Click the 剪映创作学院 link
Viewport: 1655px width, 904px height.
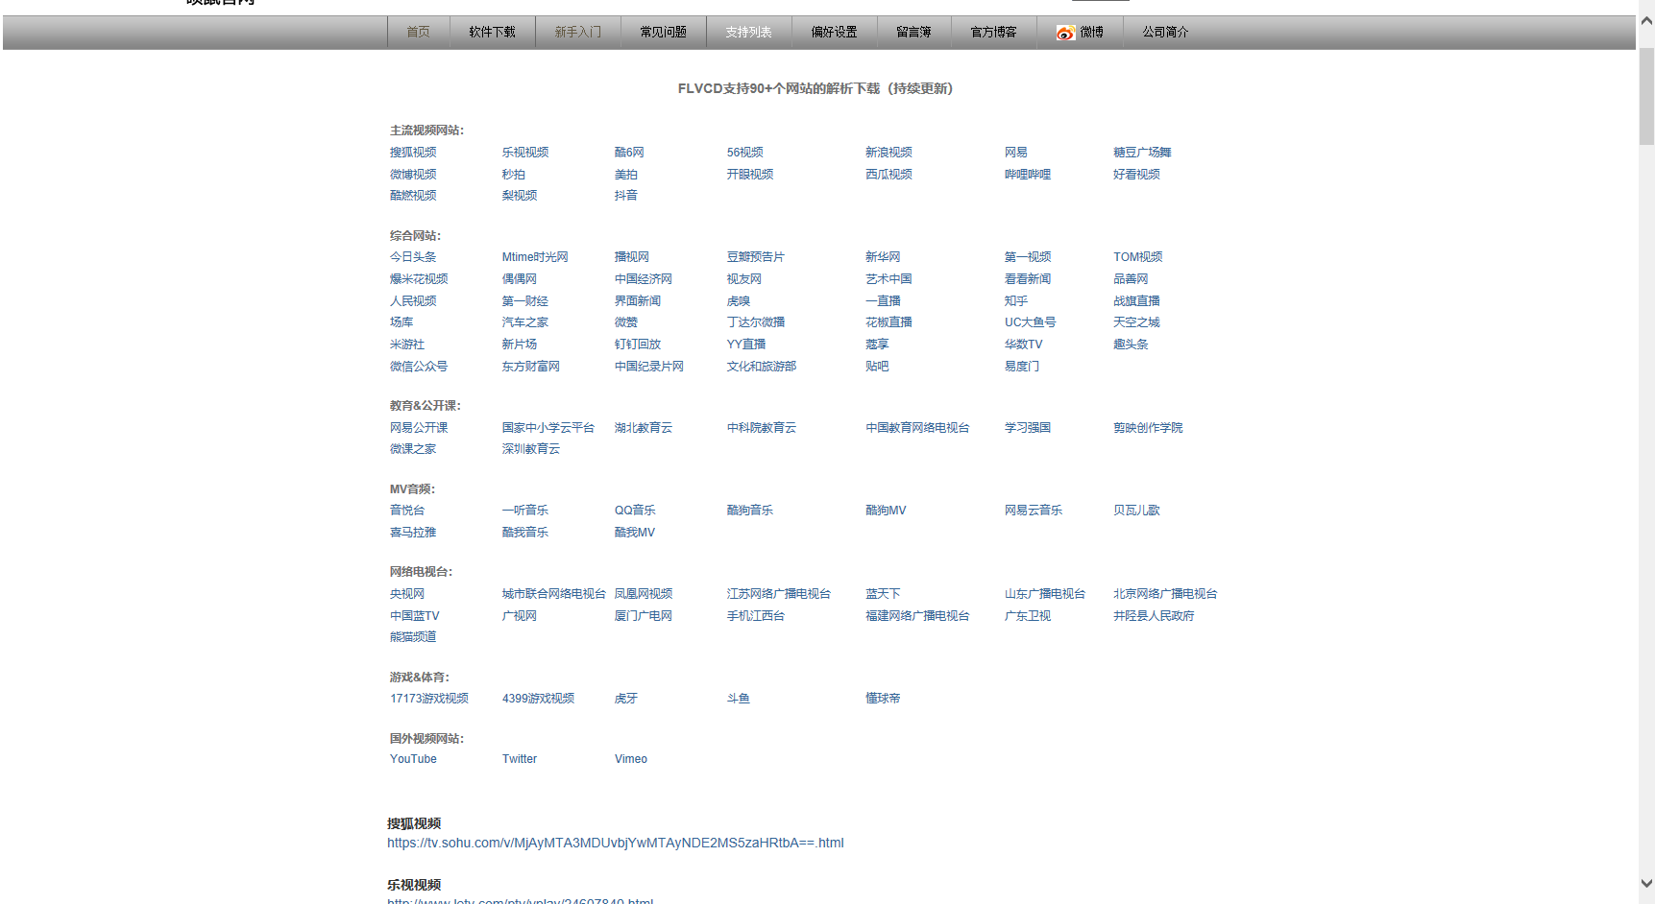click(1148, 428)
